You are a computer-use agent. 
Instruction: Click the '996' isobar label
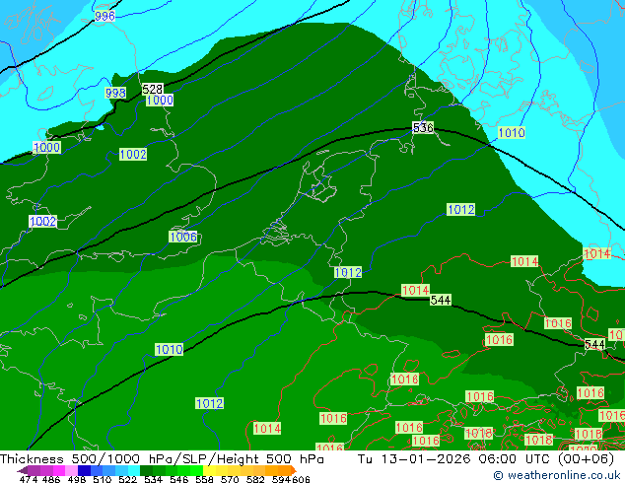point(104,16)
